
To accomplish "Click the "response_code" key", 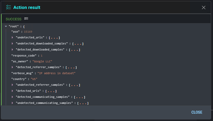I will 24,56.
